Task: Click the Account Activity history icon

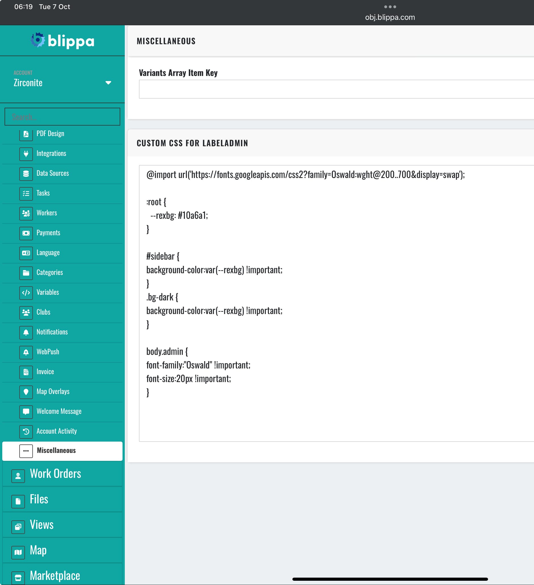Action: pos(26,431)
